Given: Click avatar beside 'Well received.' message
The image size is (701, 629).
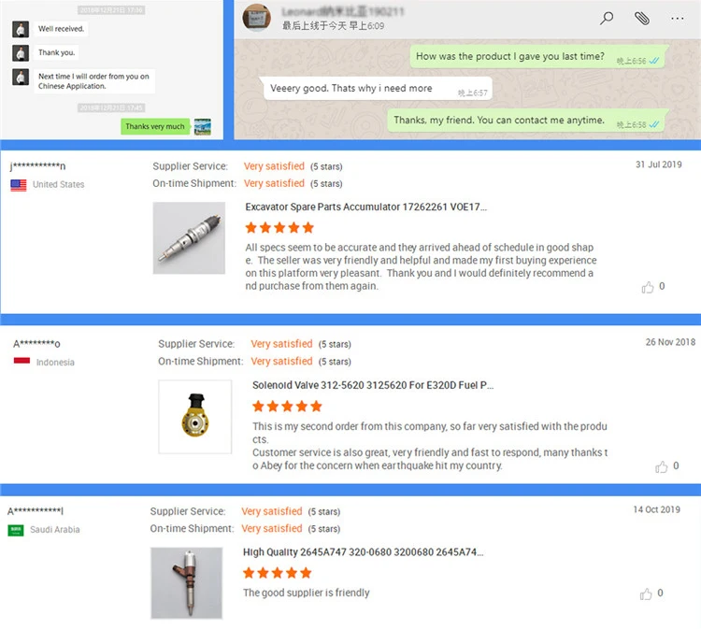Looking at the screenshot, I should pyautogui.click(x=21, y=29).
